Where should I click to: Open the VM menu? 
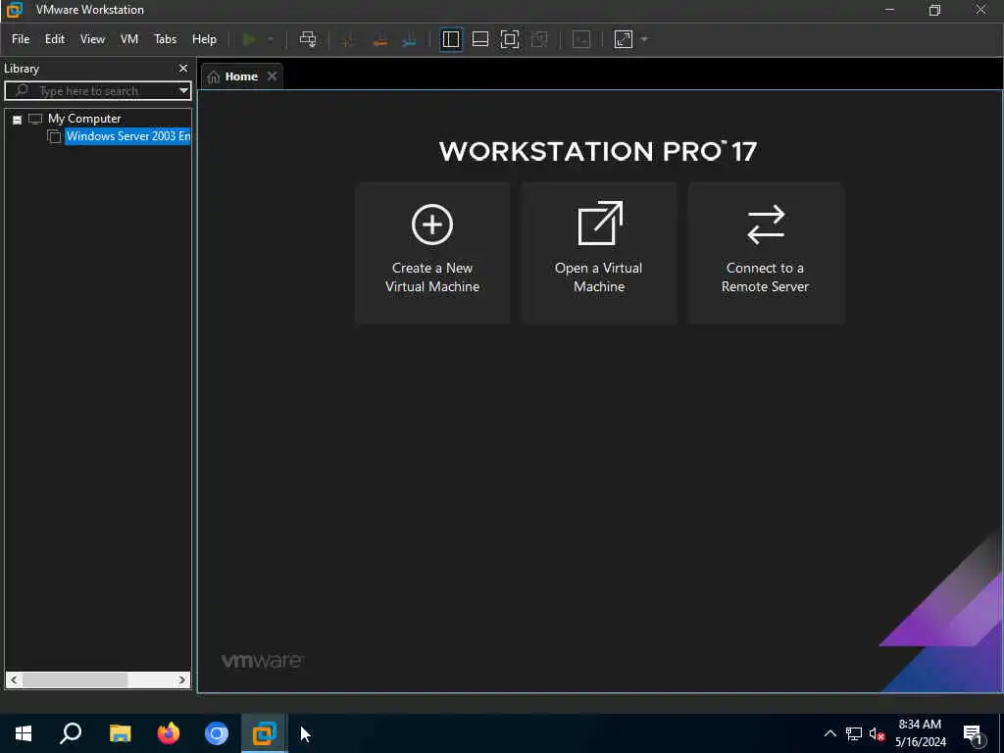[x=129, y=39]
